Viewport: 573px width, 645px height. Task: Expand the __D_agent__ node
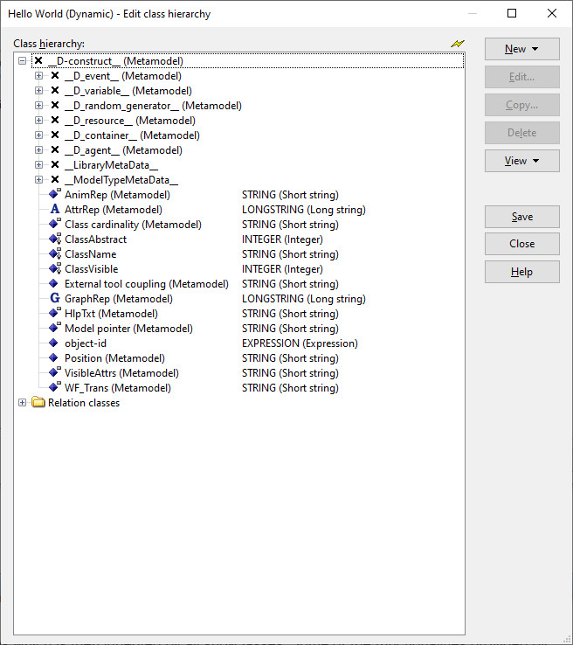pyautogui.click(x=38, y=149)
